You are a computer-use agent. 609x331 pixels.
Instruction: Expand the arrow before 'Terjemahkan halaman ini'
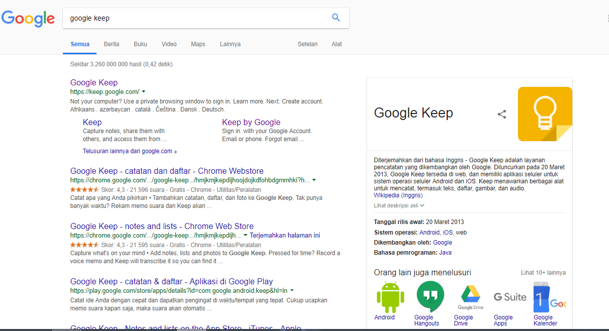click(245, 235)
